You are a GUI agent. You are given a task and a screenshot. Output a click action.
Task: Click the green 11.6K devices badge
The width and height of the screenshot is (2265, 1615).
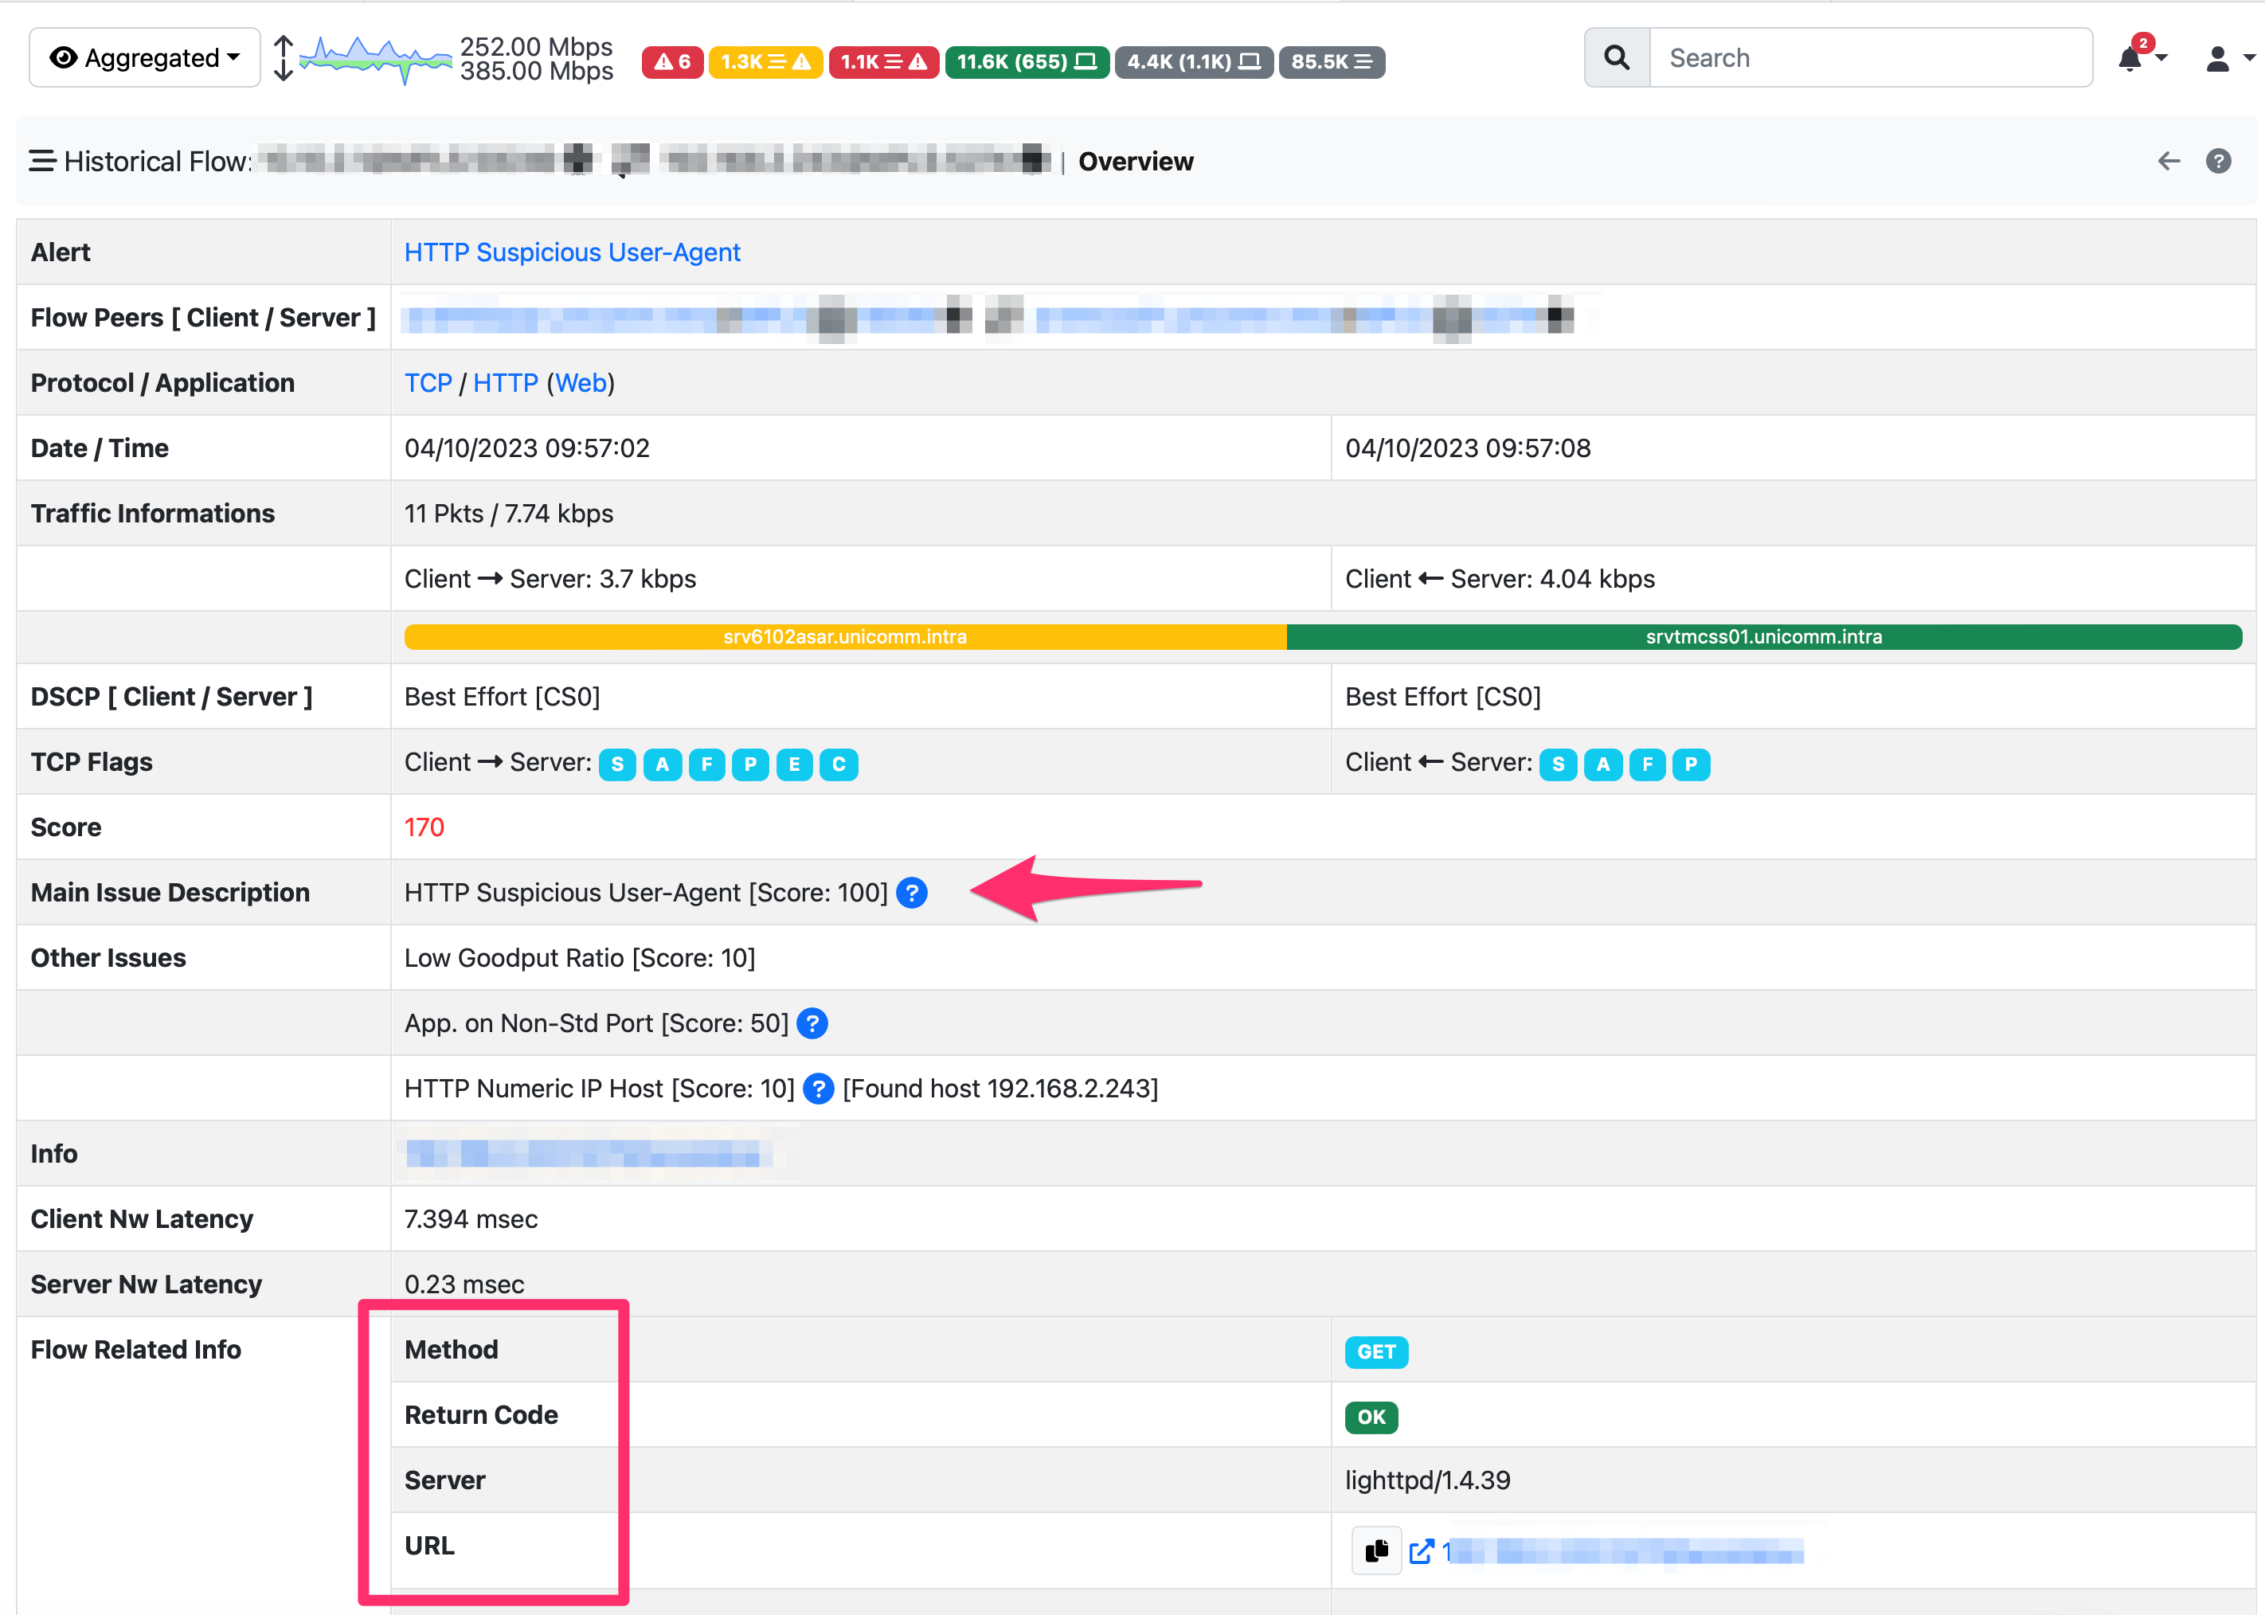[1027, 61]
